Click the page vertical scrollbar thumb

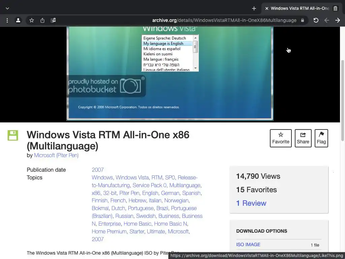click(342, 100)
